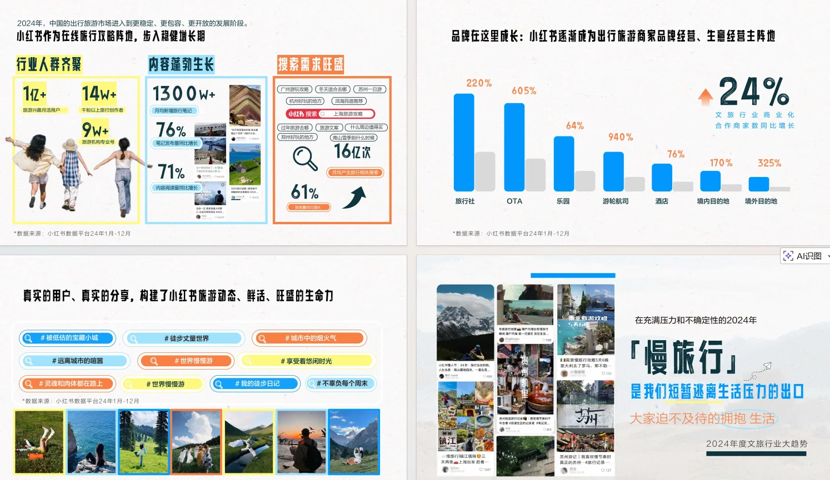Select the 搜索需求旺盛 section header

pos(310,65)
